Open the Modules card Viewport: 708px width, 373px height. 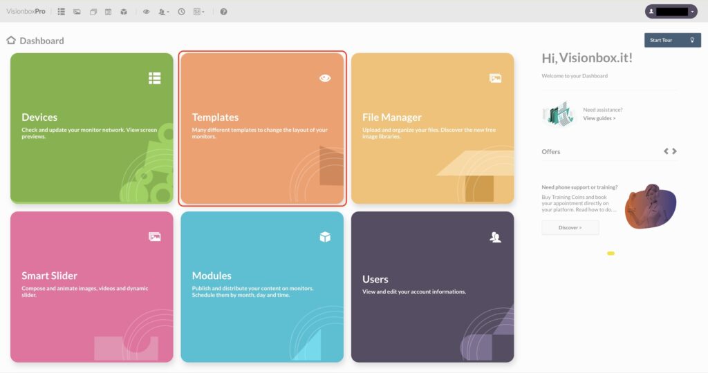pyautogui.click(x=262, y=287)
